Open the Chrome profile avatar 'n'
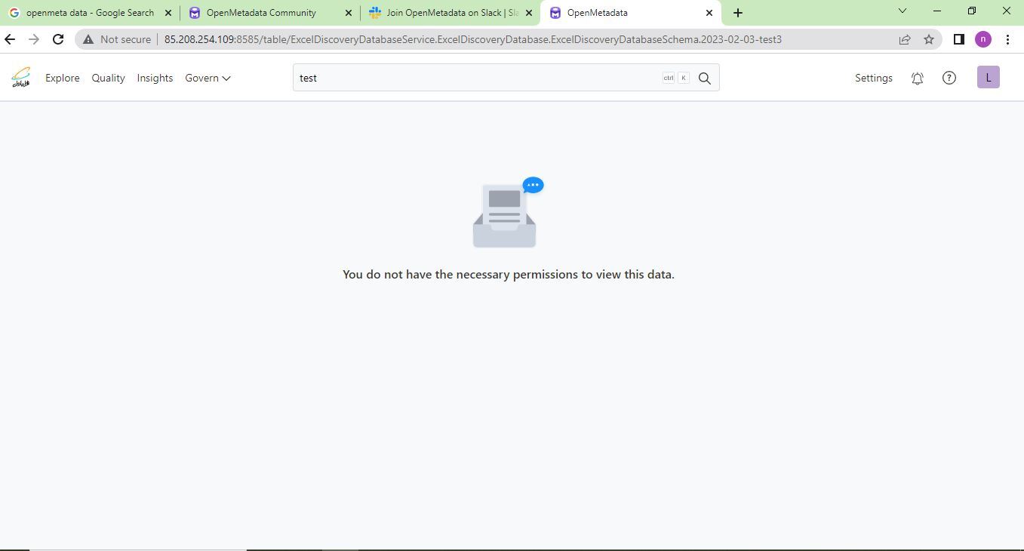Image resolution: width=1024 pixels, height=551 pixels. [x=983, y=39]
